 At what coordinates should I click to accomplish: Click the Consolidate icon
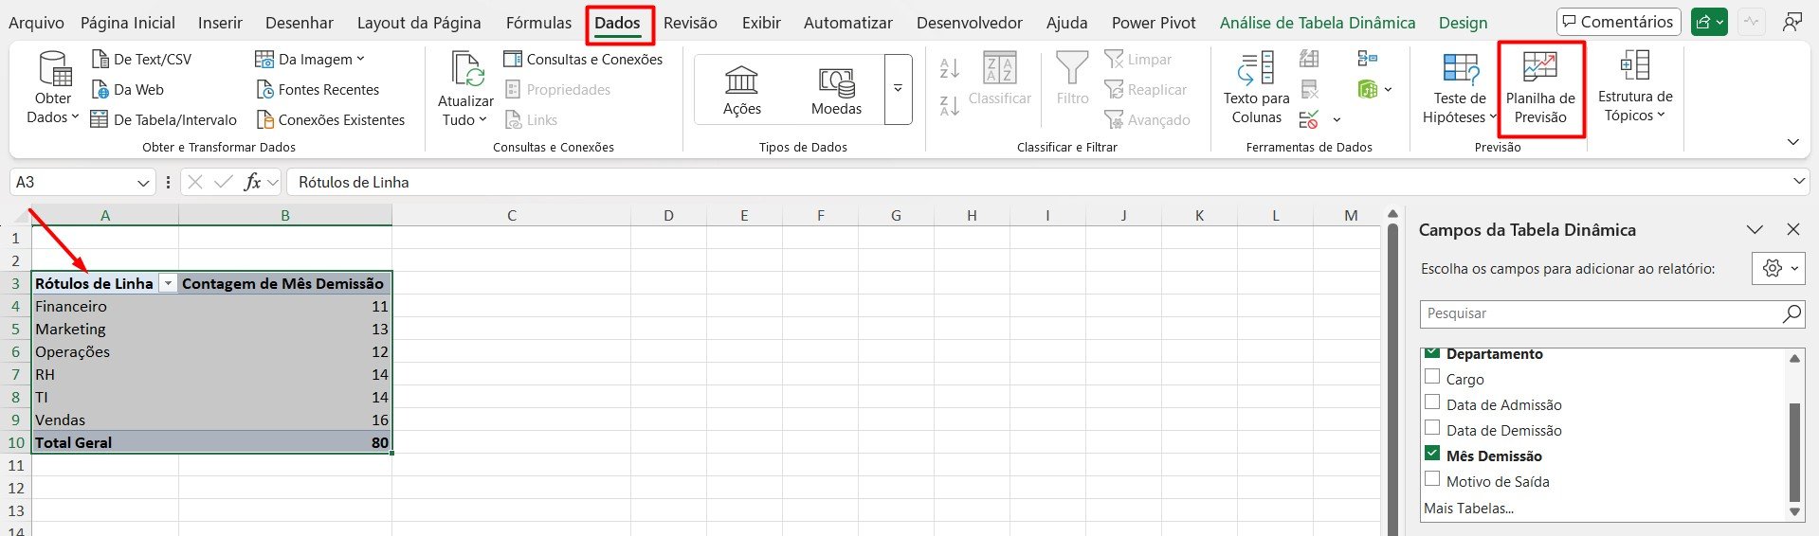click(1367, 59)
